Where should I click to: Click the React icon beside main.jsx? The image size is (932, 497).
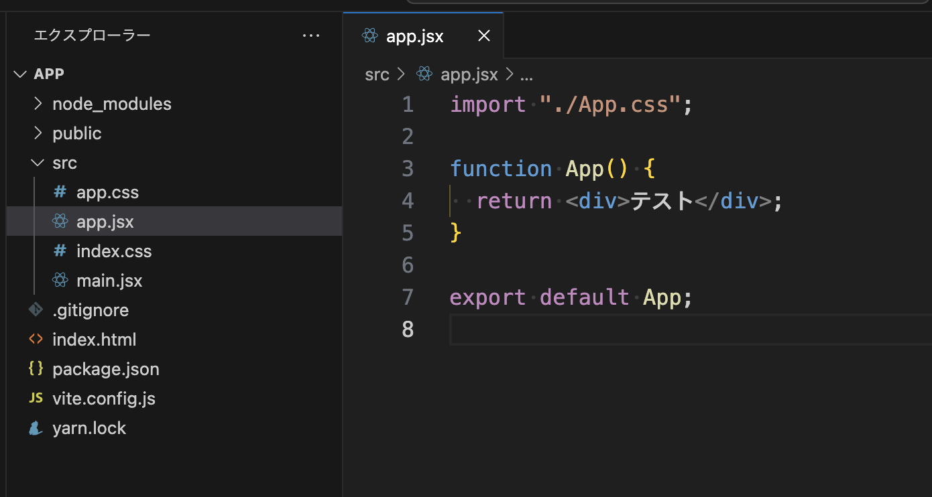click(60, 280)
